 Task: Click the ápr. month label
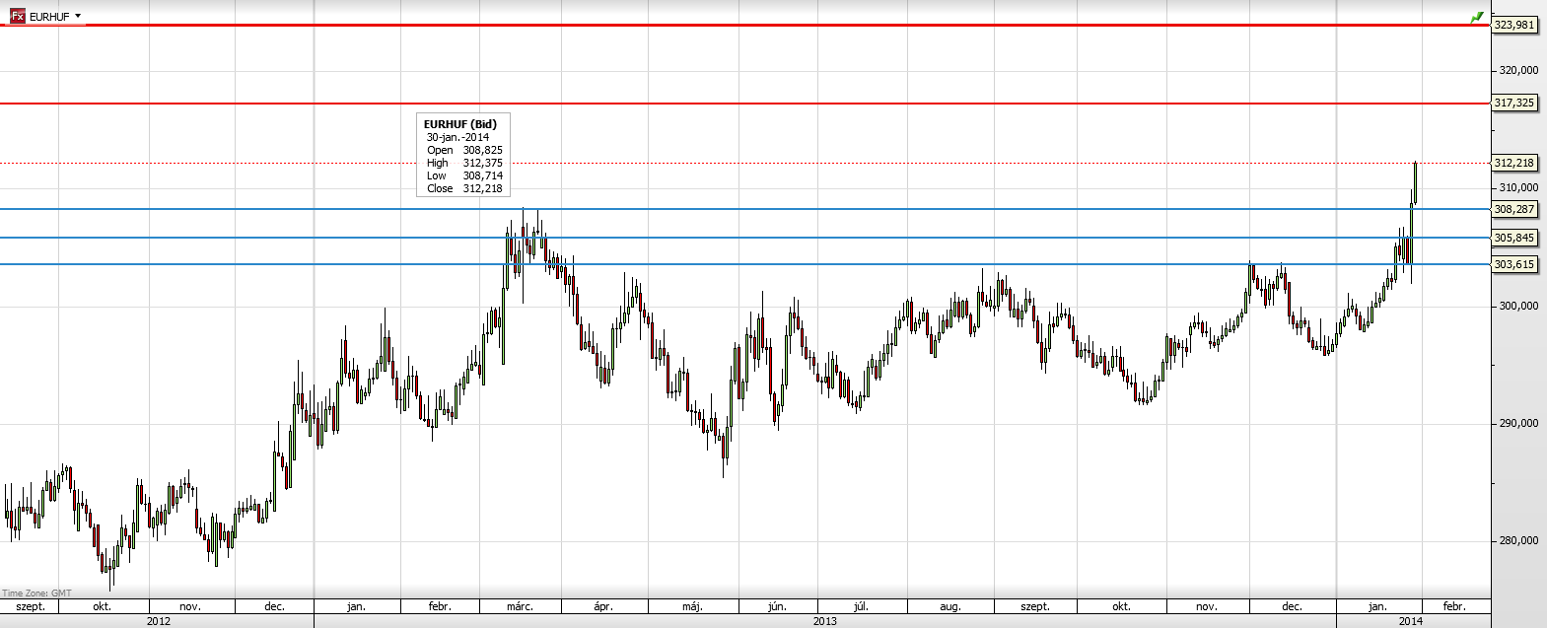click(603, 606)
